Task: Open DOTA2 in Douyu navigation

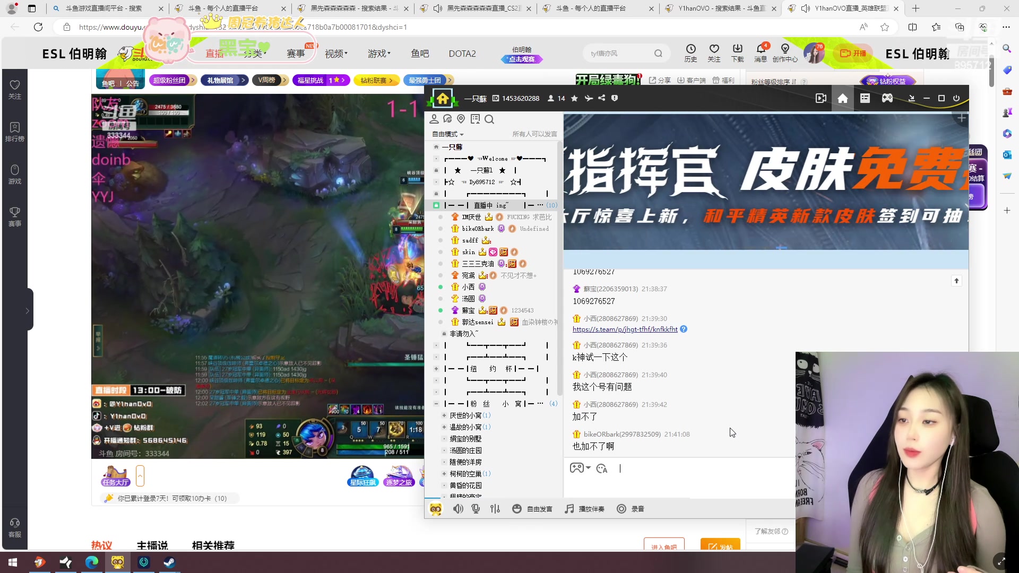Action: [x=462, y=54]
